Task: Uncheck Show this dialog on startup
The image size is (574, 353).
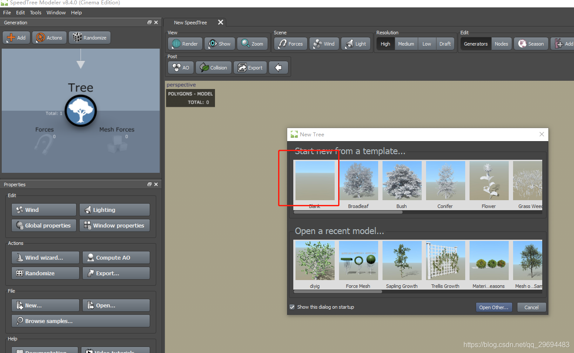Action: pyautogui.click(x=292, y=307)
